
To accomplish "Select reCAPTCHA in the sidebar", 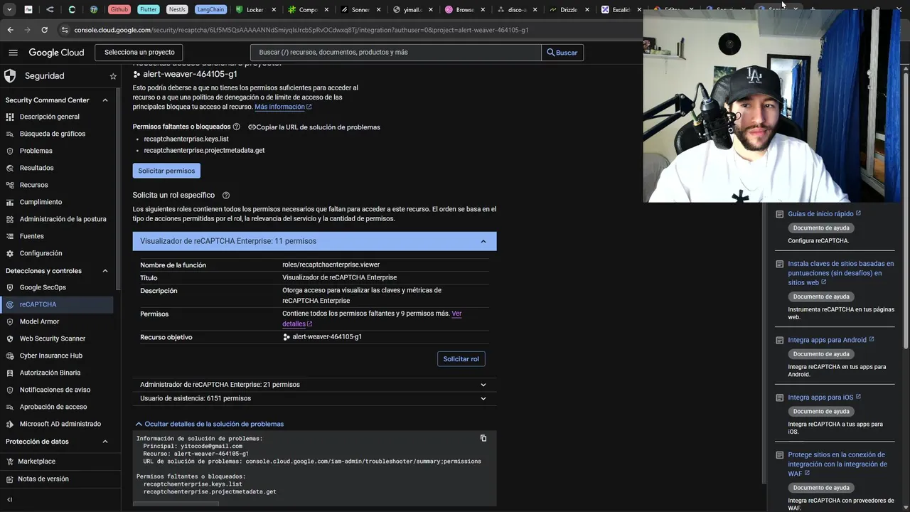I will (57, 304).
